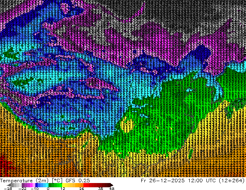
Task: Click the "-28" legend label
Action: (x=8, y=188)
